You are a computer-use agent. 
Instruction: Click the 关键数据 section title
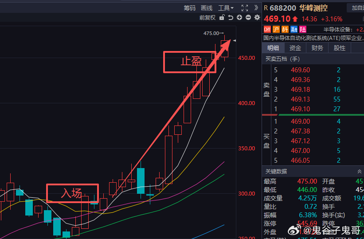click(x=276, y=172)
